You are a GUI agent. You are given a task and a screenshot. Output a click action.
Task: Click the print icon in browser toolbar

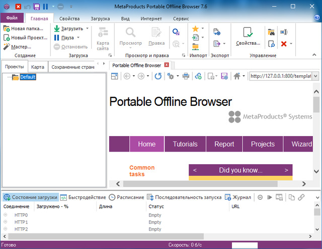point(186,76)
